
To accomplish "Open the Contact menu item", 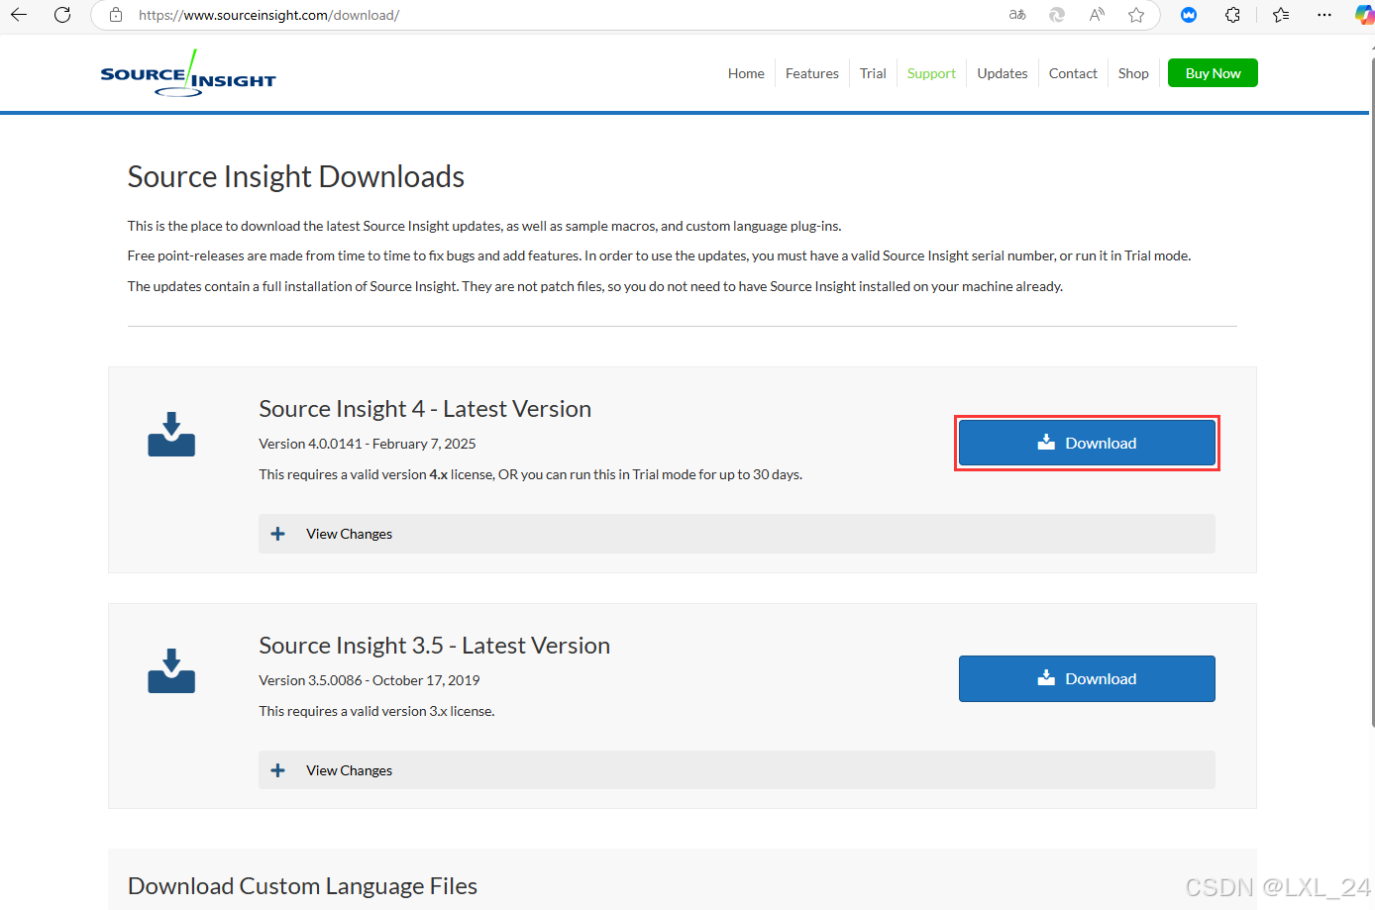I will (1073, 73).
